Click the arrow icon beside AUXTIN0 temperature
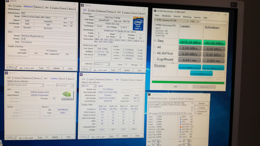 pos(181,125)
